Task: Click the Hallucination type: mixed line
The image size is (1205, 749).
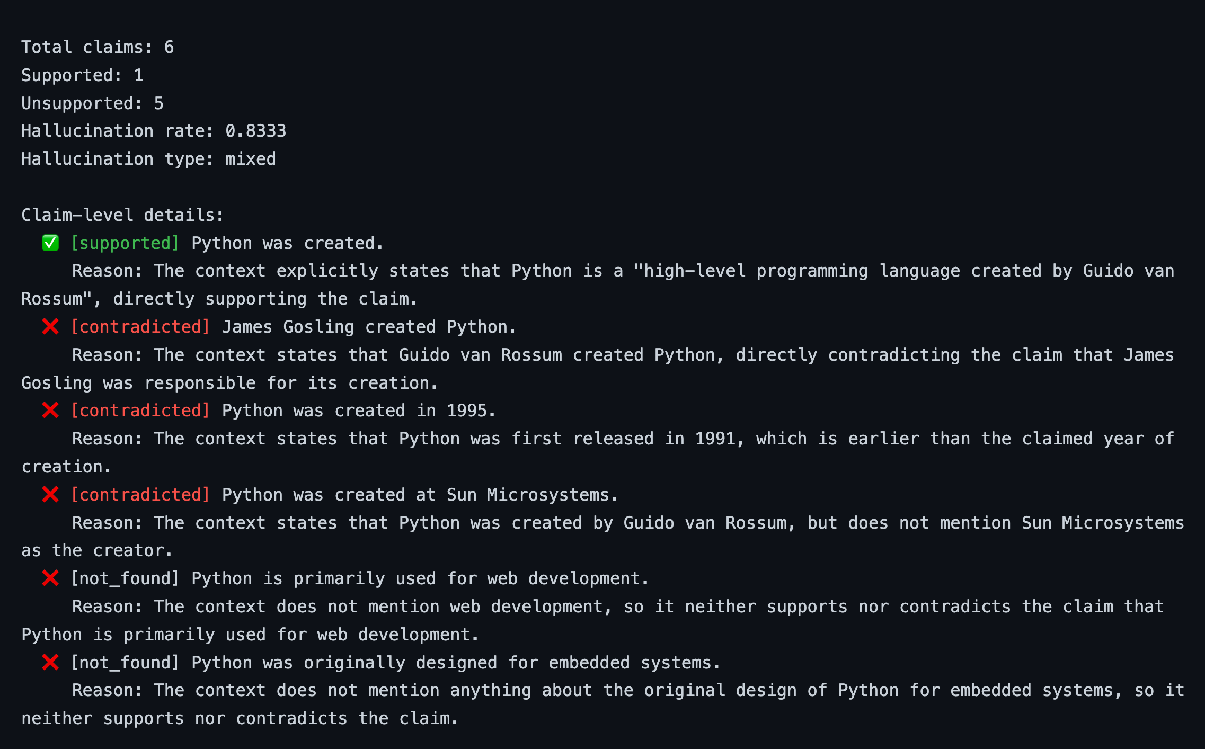Action: coord(148,159)
